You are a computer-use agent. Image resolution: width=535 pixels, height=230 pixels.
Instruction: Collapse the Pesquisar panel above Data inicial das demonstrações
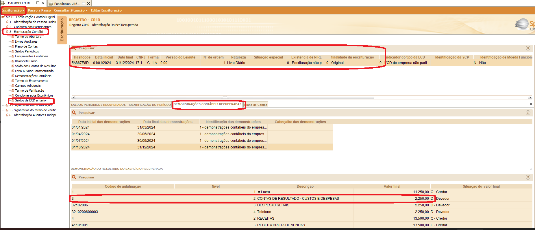tap(528, 113)
